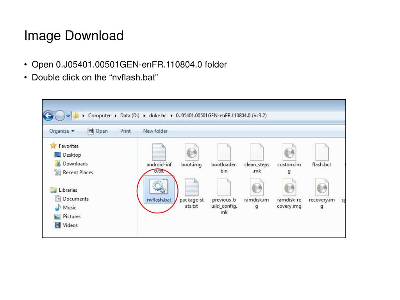This screenshot has height=300, width=400.
Task: Select Computer in the address path
Action: click(99, 116)
